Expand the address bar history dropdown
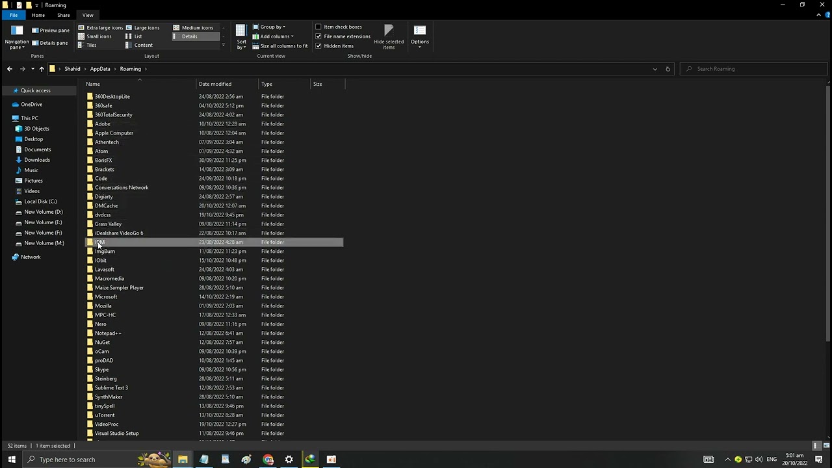This screenshot has width=832, height=468. pos(655,69)
